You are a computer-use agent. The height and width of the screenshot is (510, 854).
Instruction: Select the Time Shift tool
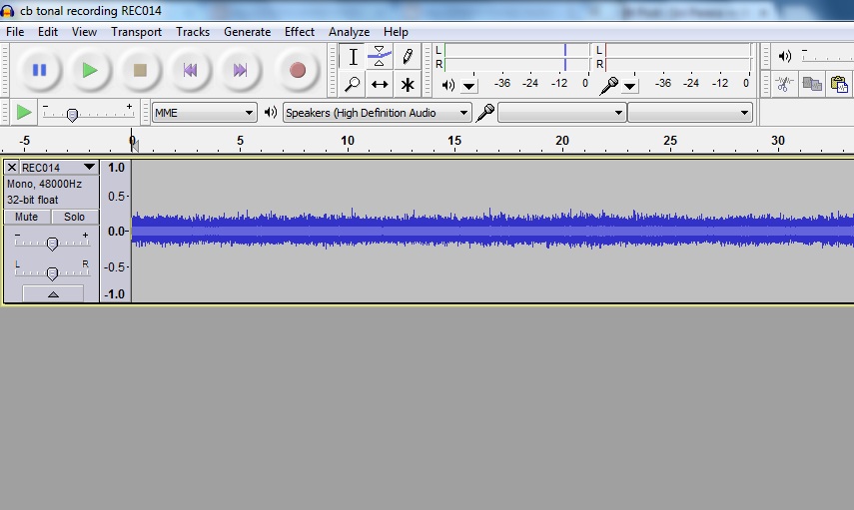point(380,85)
